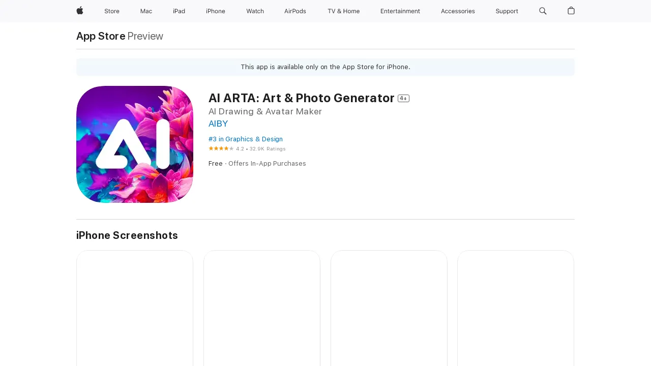Click the Apple logo icon
Image resolution: width=651 pixels, height=366 pixels.
[x=80, y=11]
